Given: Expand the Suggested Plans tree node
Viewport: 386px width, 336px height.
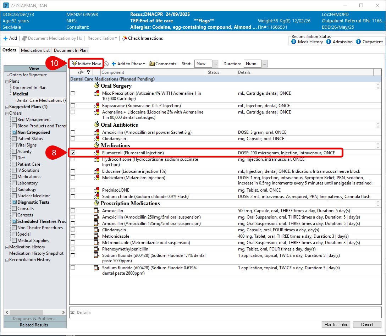Looking at the screenshot, I should [7, 107].
